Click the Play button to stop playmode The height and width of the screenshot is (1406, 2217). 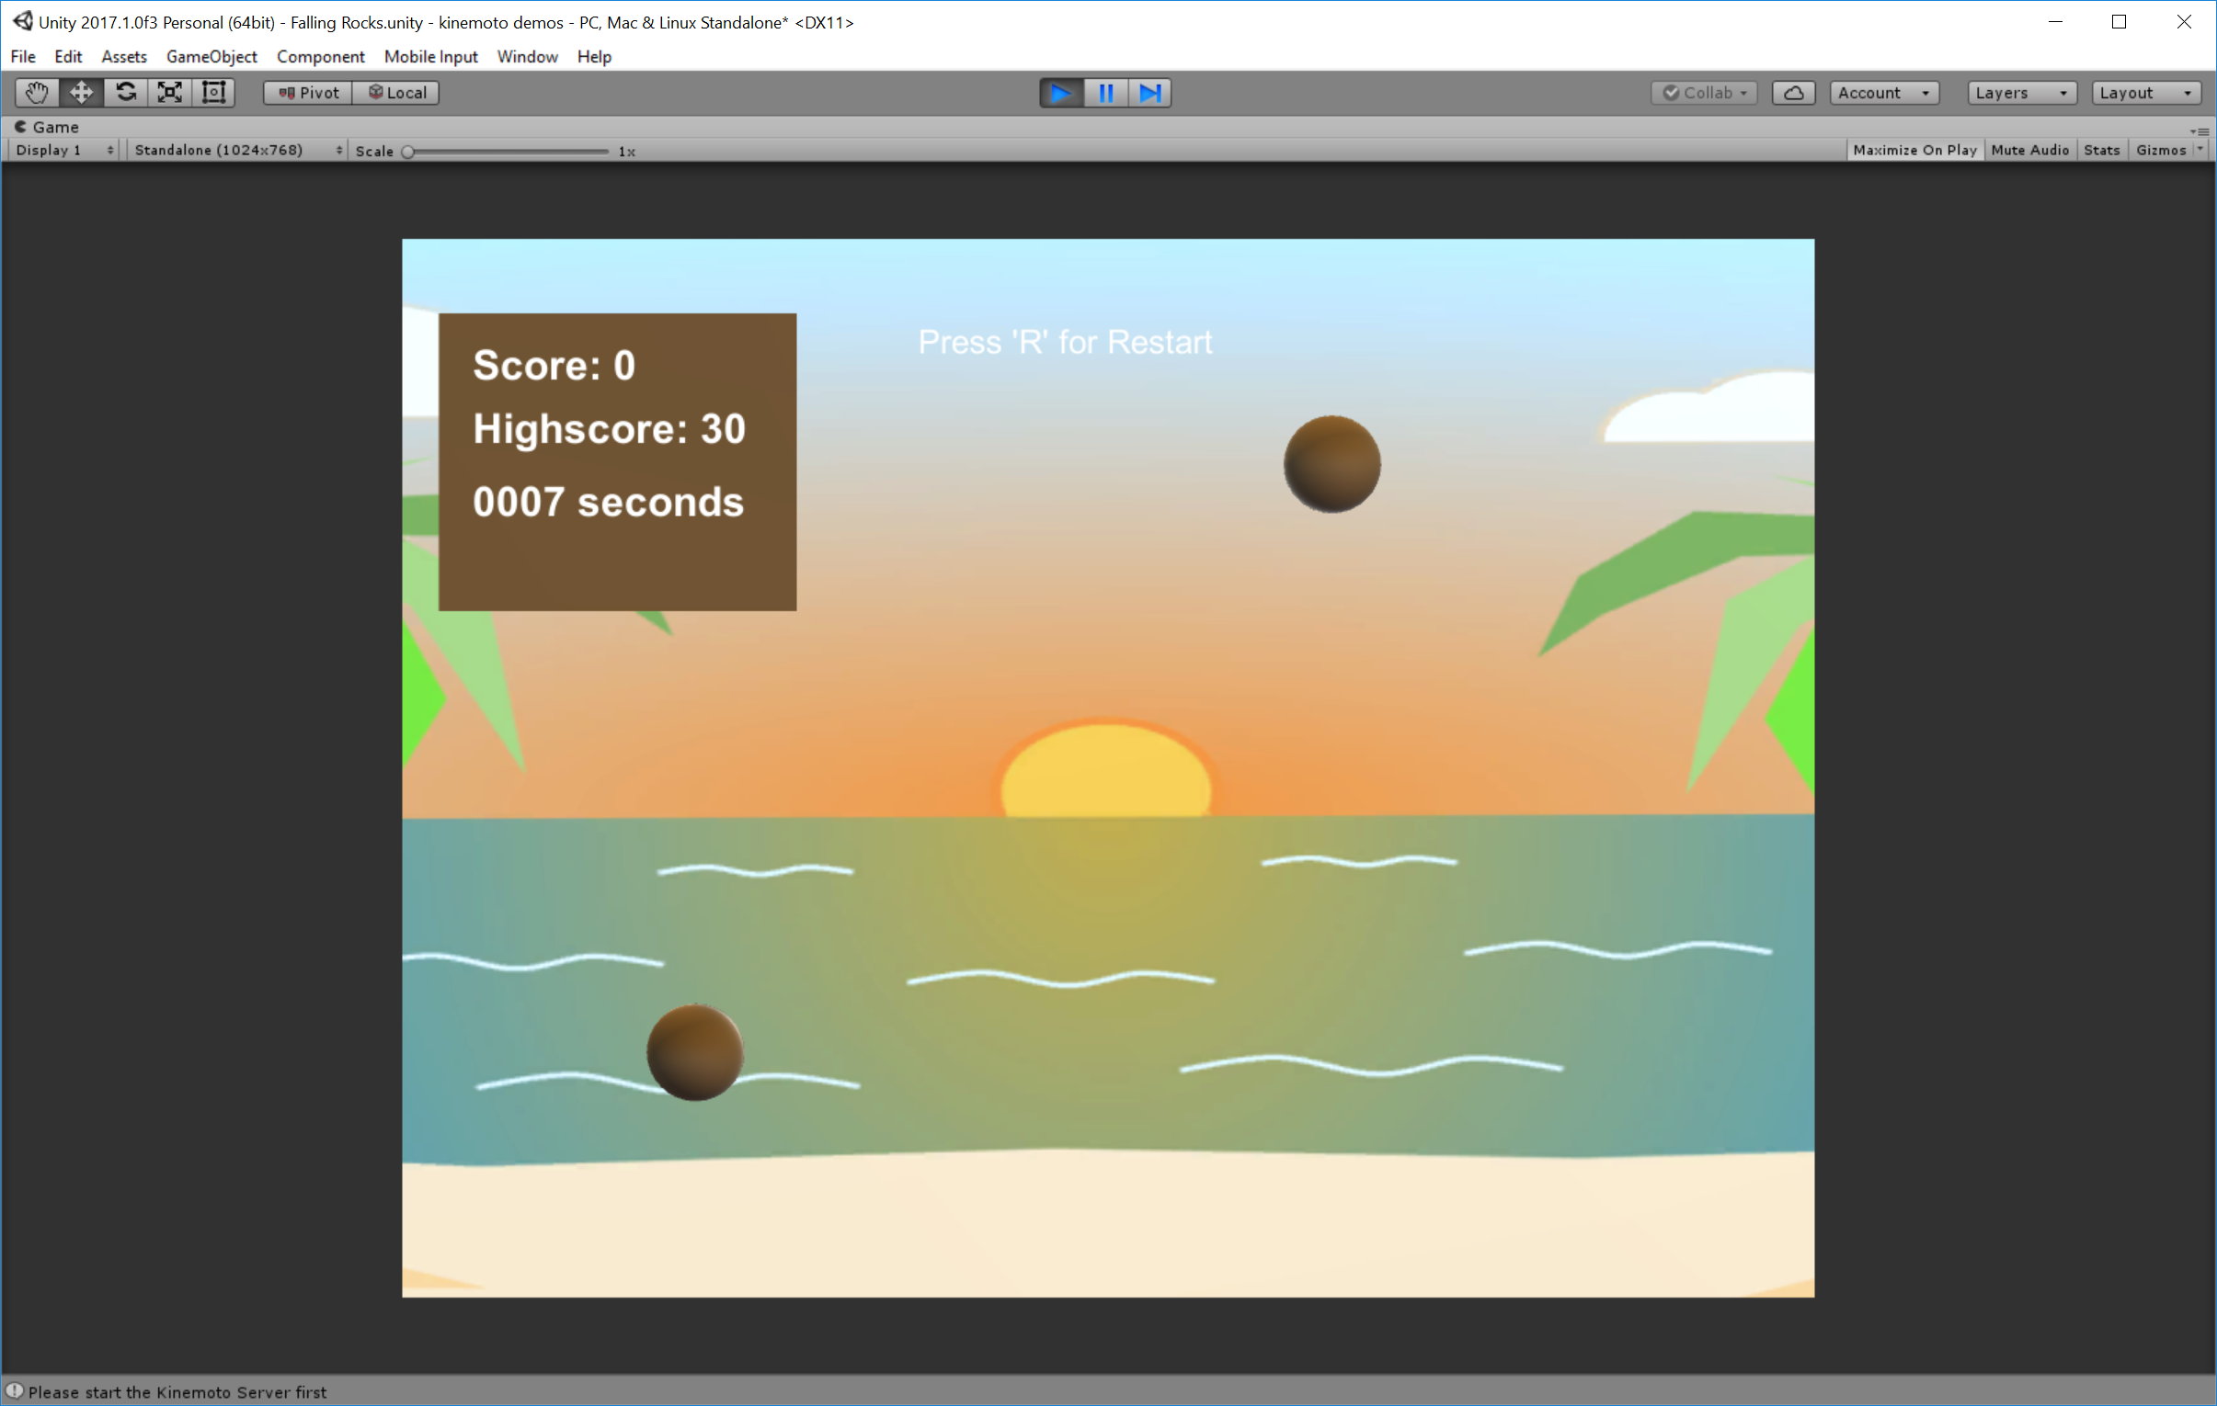coord(1060,93)
